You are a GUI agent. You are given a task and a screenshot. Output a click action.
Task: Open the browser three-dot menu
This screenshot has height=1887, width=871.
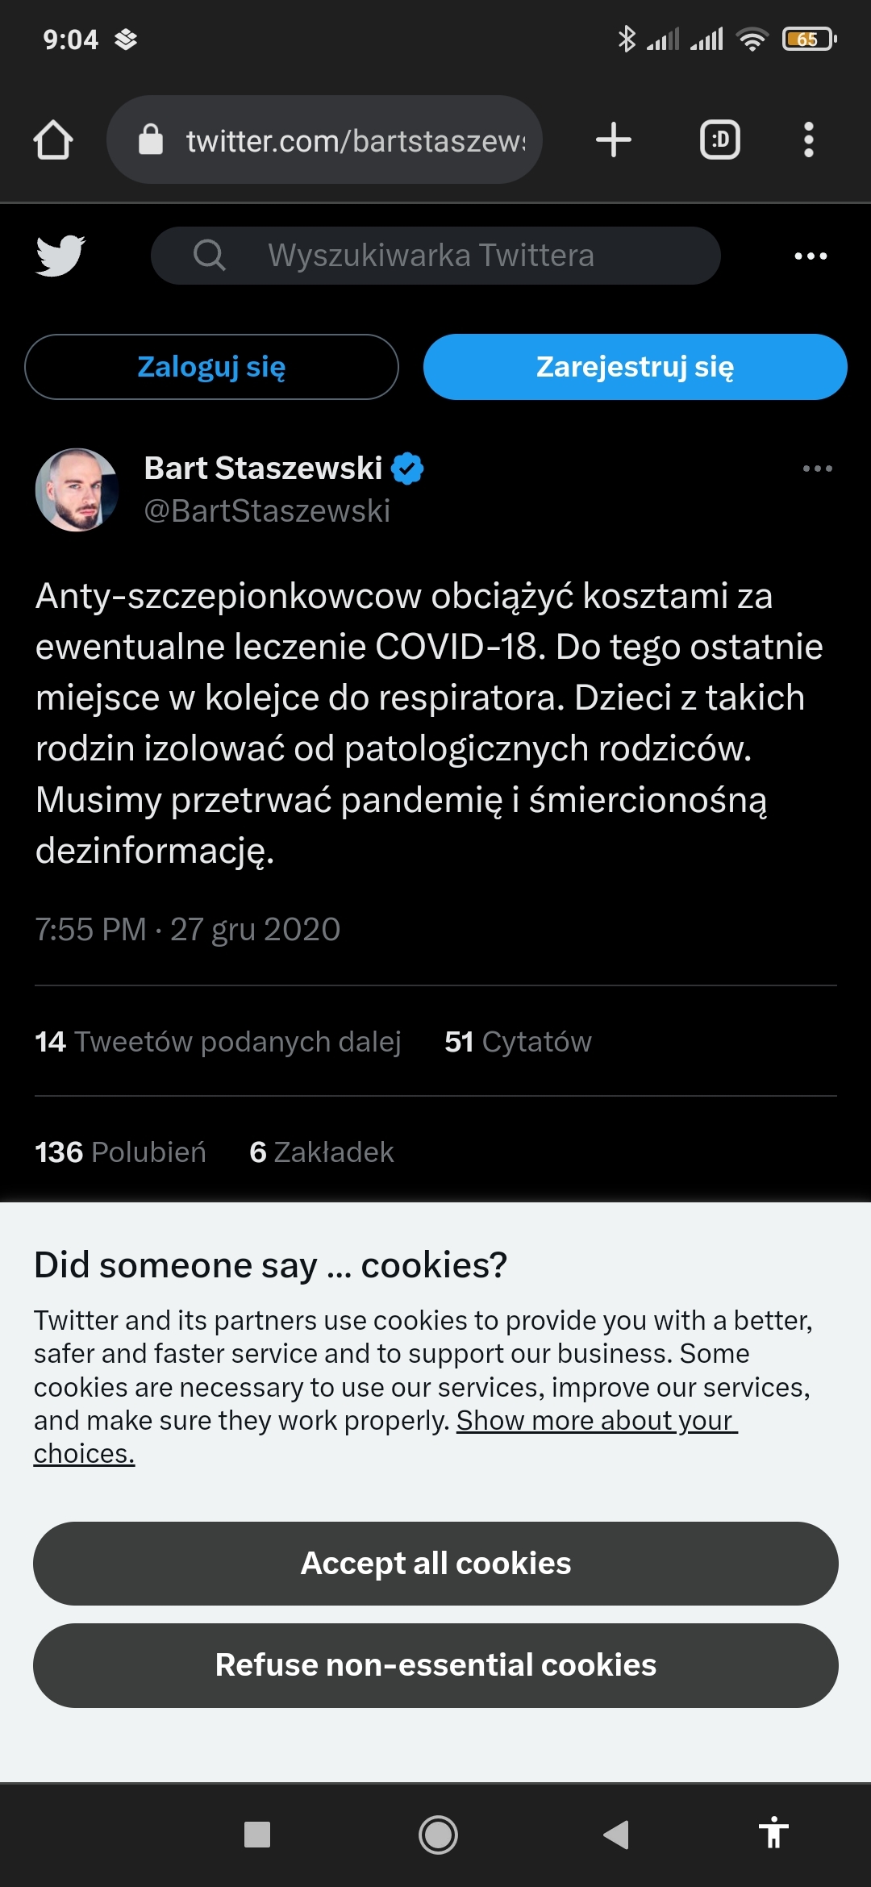point(808,140)
